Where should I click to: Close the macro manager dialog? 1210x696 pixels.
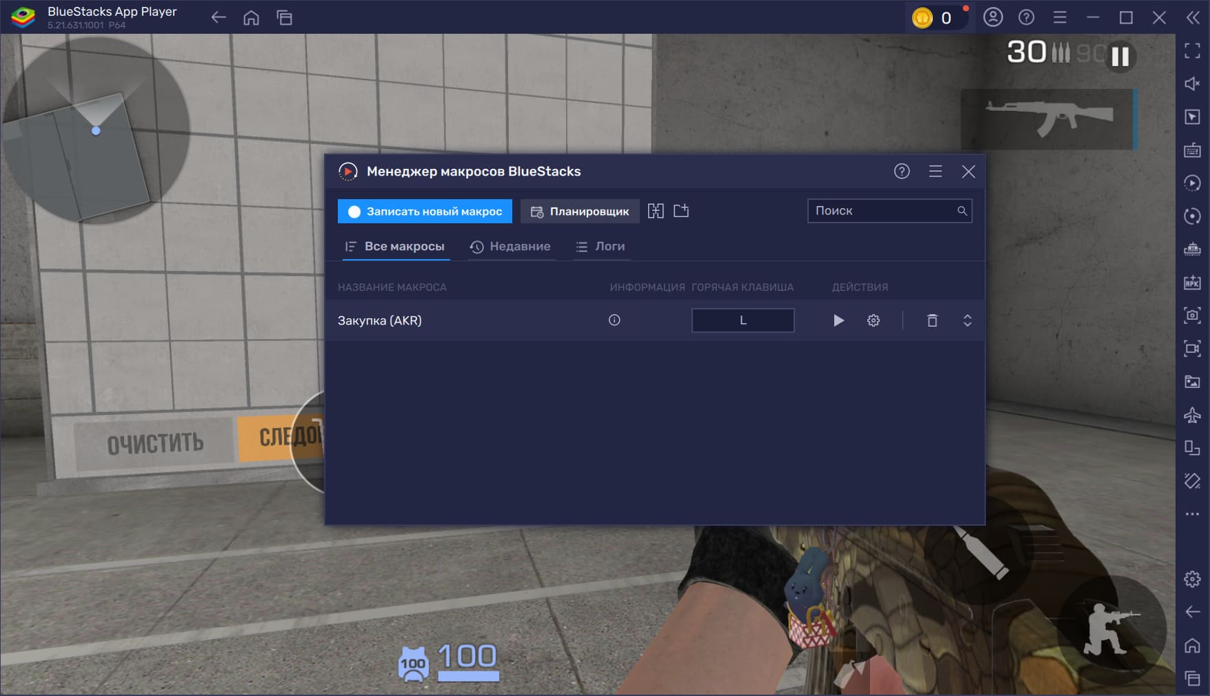[969, 172]
